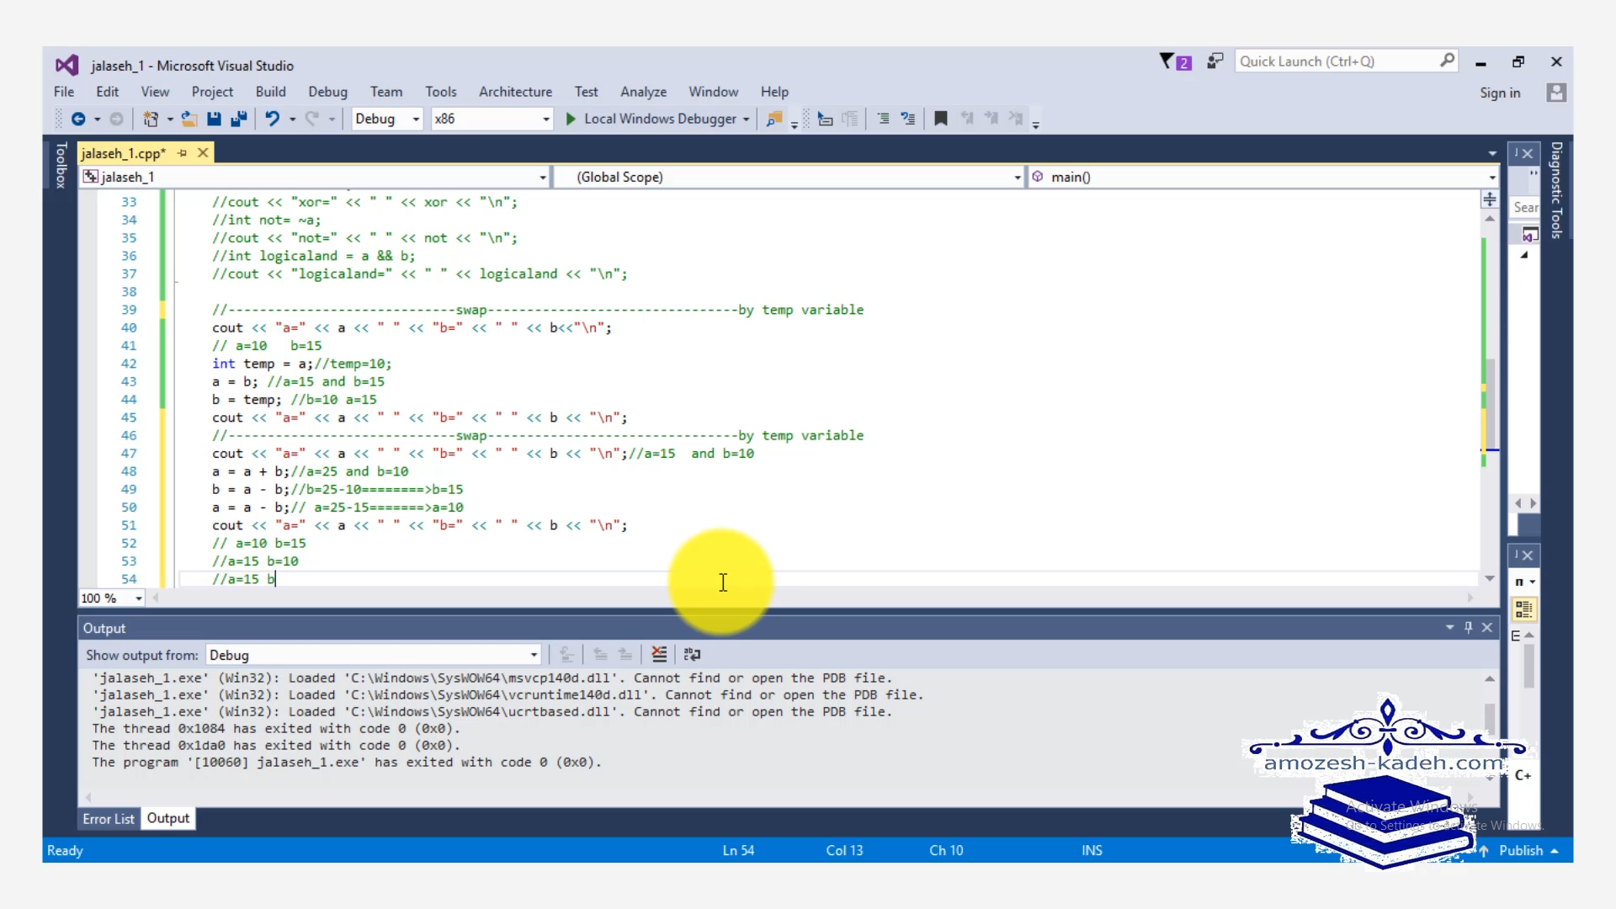This screenshot has height=909, width=1616.
Task: Click the Sign in link
Action: coord(1500,93)
